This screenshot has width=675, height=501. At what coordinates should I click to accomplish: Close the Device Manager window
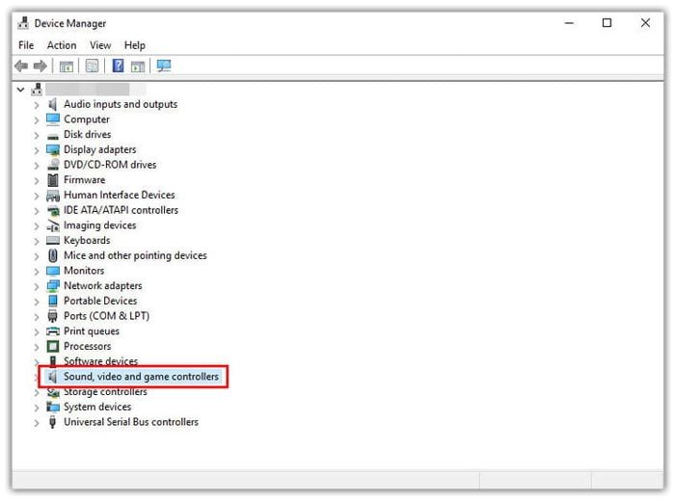coord(645,23)
